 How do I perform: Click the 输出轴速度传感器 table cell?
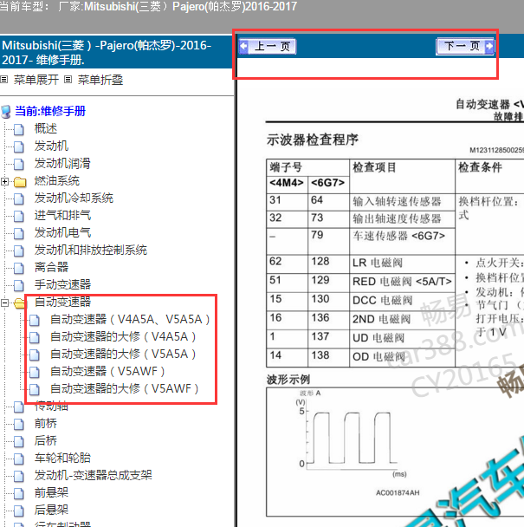pyautogui.click(x=402, y=219)
